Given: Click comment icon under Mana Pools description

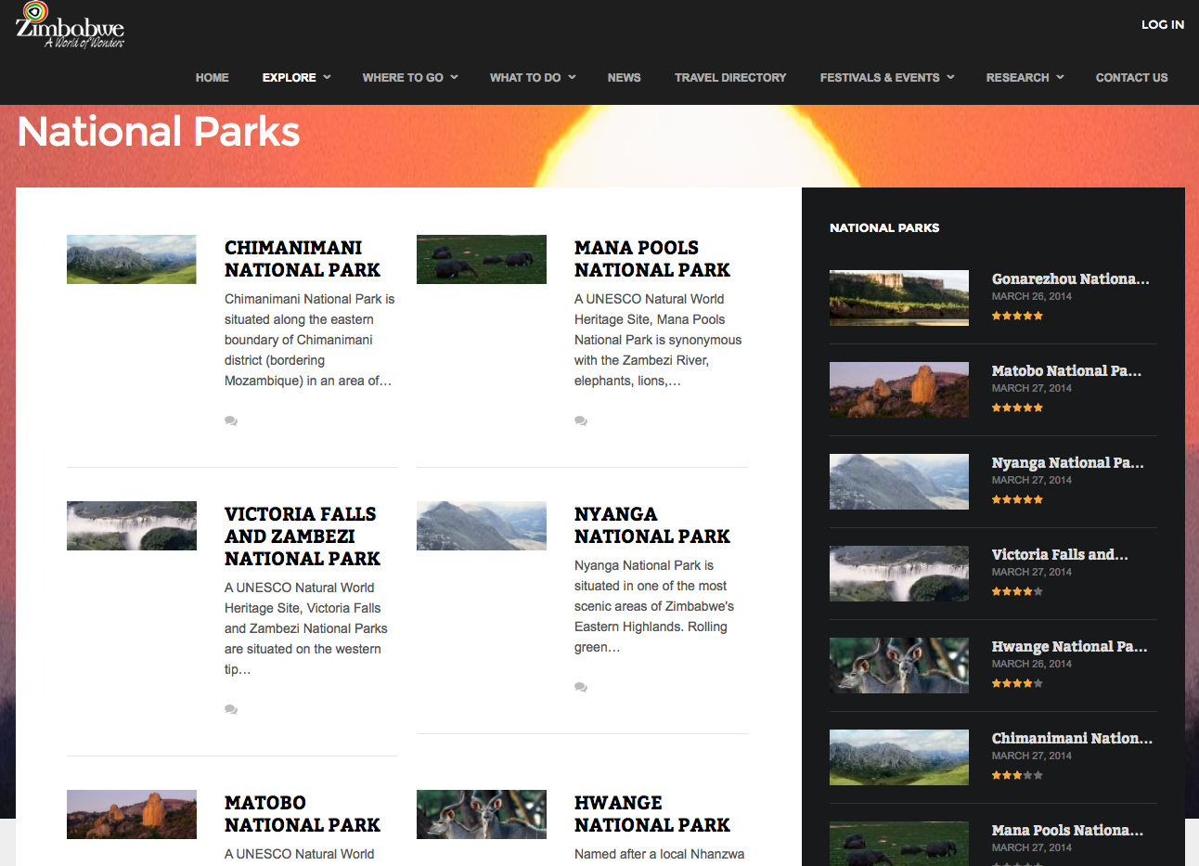Looking at the screenshot, I should (x=581, y=420).
